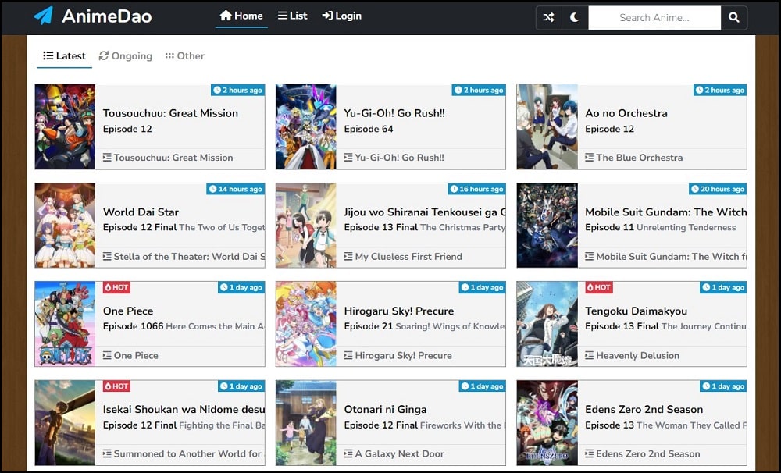The image size is (781, 473).
Task: Open series link A Galaxy Next Door
Action: [x=399, y=454]
